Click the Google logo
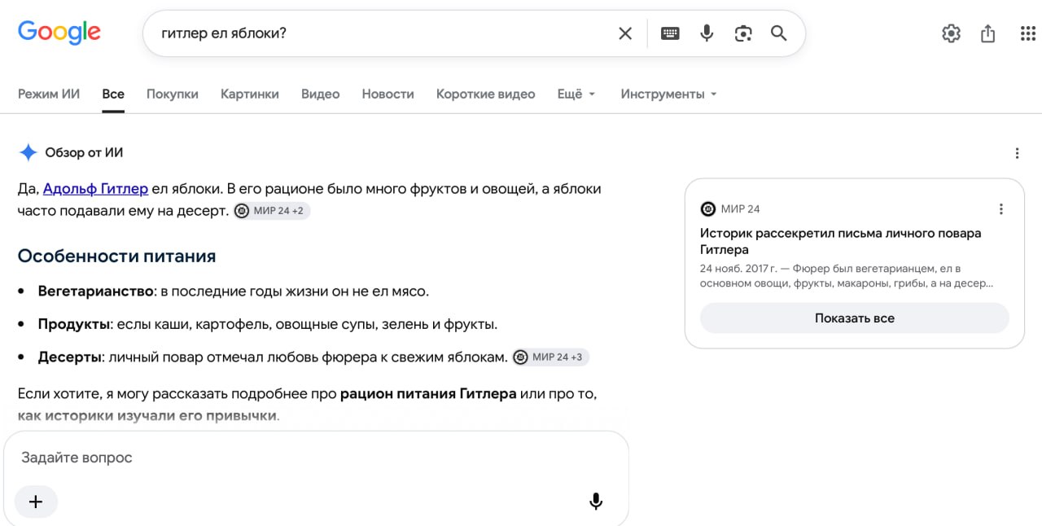 pos(59,33)
